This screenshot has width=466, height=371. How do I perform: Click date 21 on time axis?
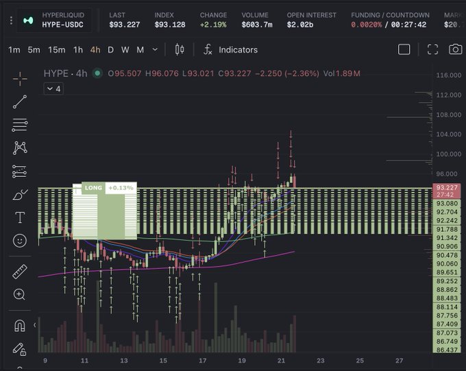click(x=281, y=361)
